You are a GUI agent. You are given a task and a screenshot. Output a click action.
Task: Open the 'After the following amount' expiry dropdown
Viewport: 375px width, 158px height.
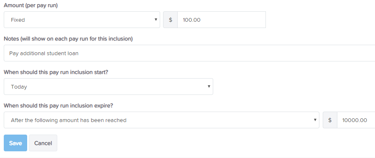point(161,120)
